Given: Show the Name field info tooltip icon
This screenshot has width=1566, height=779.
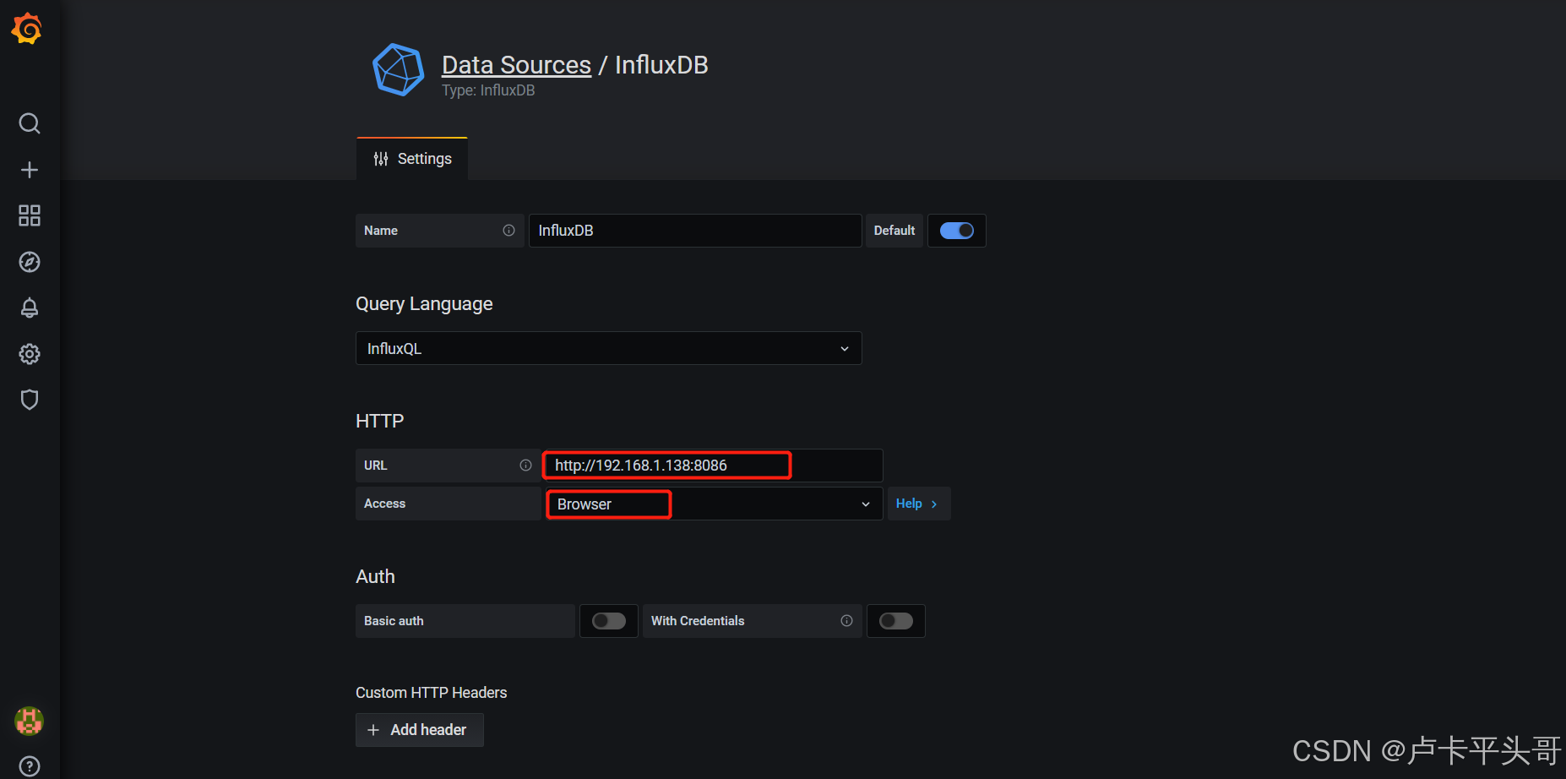Looking at the screenshot, I should (x=508, y=230).
